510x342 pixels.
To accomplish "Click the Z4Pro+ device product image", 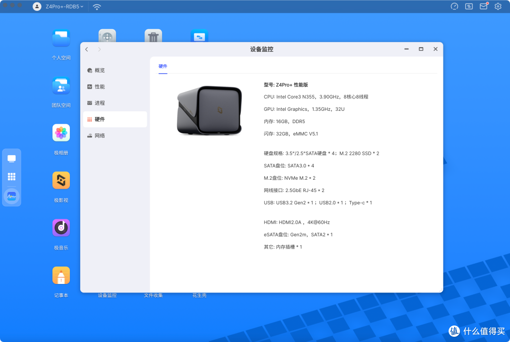I will (x=209, y=110).
